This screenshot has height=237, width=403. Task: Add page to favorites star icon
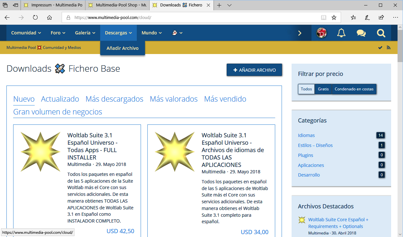(x=334, y=18)
